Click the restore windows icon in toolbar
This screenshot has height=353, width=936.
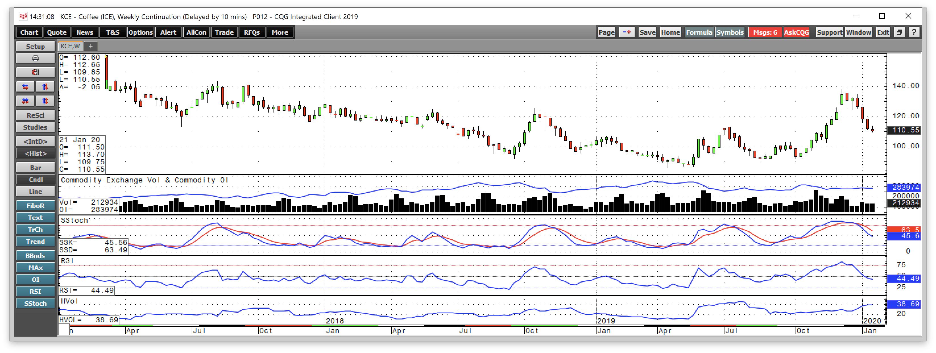pos(899,32)
